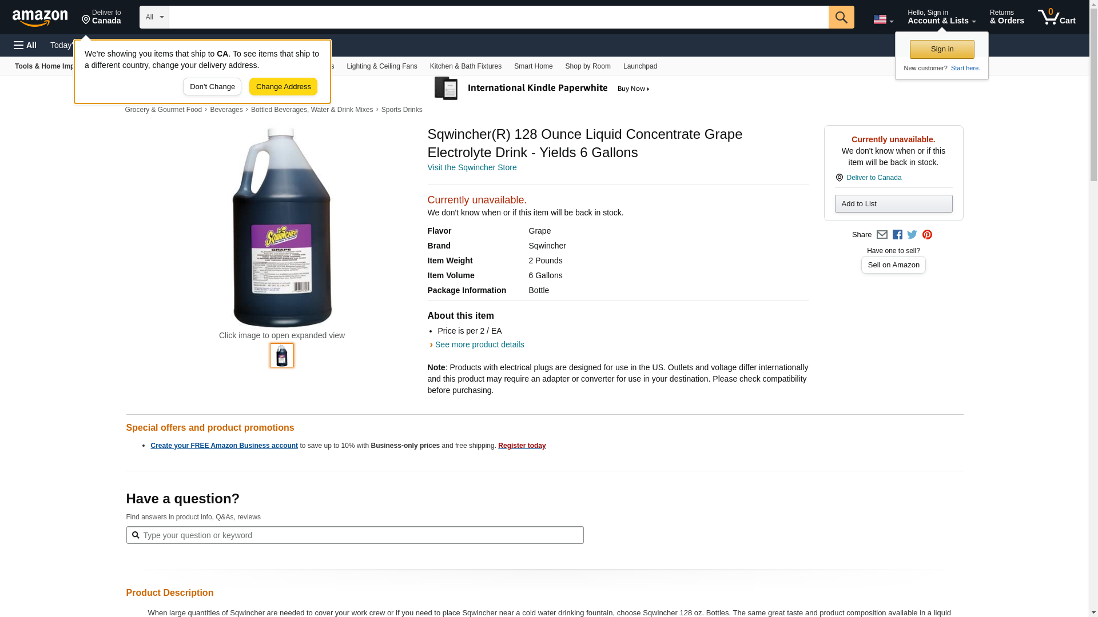Expand Account & Lists menu

pyautogui.click(x=941, y=17)
